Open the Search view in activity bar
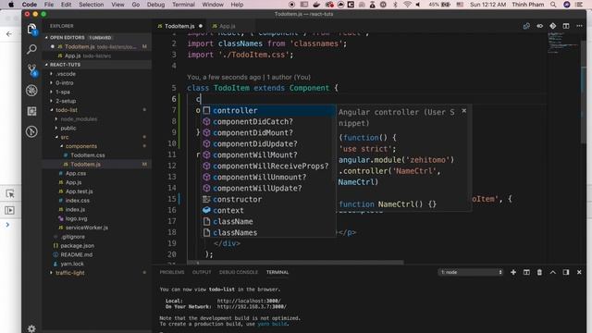The height and width of the screenshot is (333, 592). pos(31,49)
